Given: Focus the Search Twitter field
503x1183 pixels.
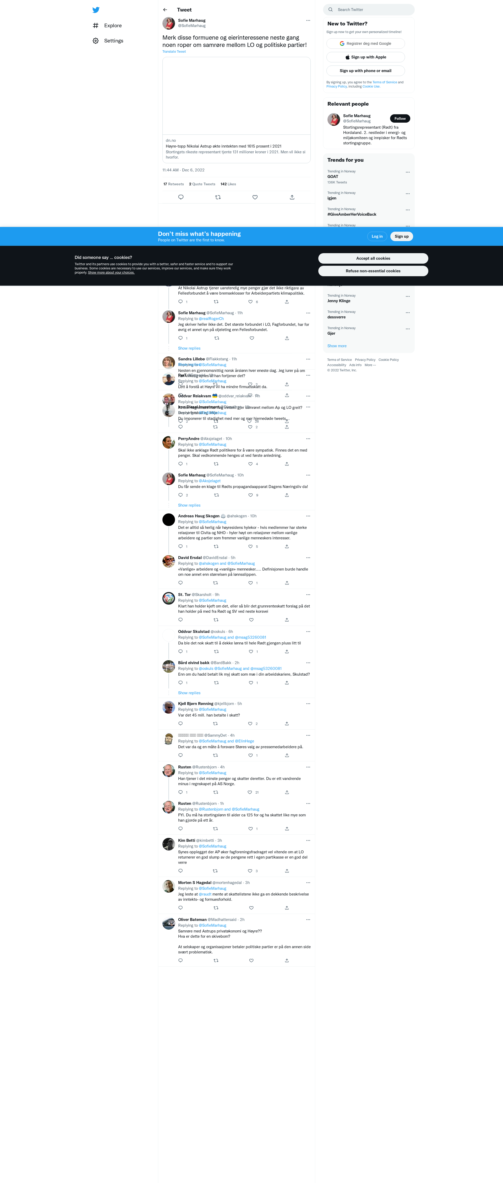Looking at the screenshot, I should pos(369,10).
